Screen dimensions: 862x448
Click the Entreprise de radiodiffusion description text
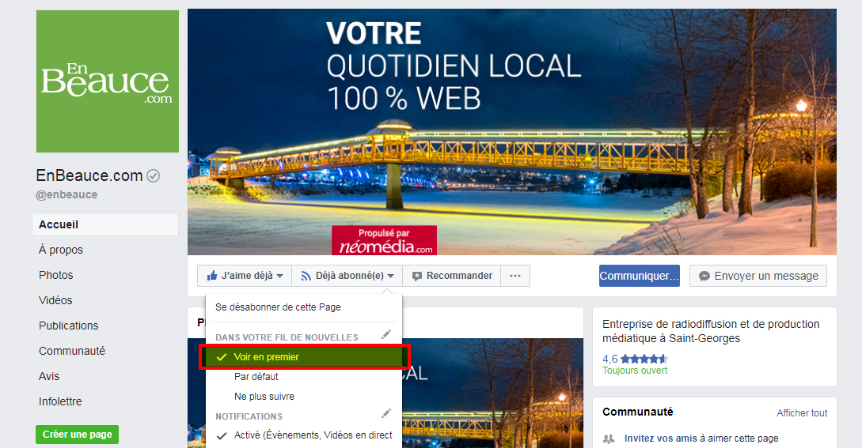[x=711, y=331]
